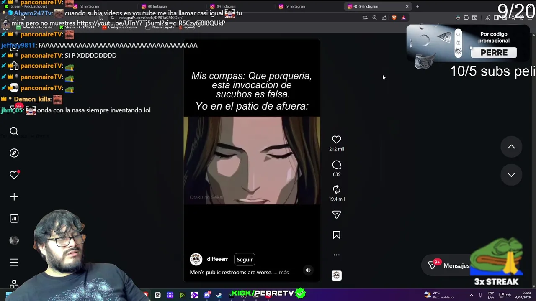
Task: Open Brave Shields lion icon
Action: point(394,18)
